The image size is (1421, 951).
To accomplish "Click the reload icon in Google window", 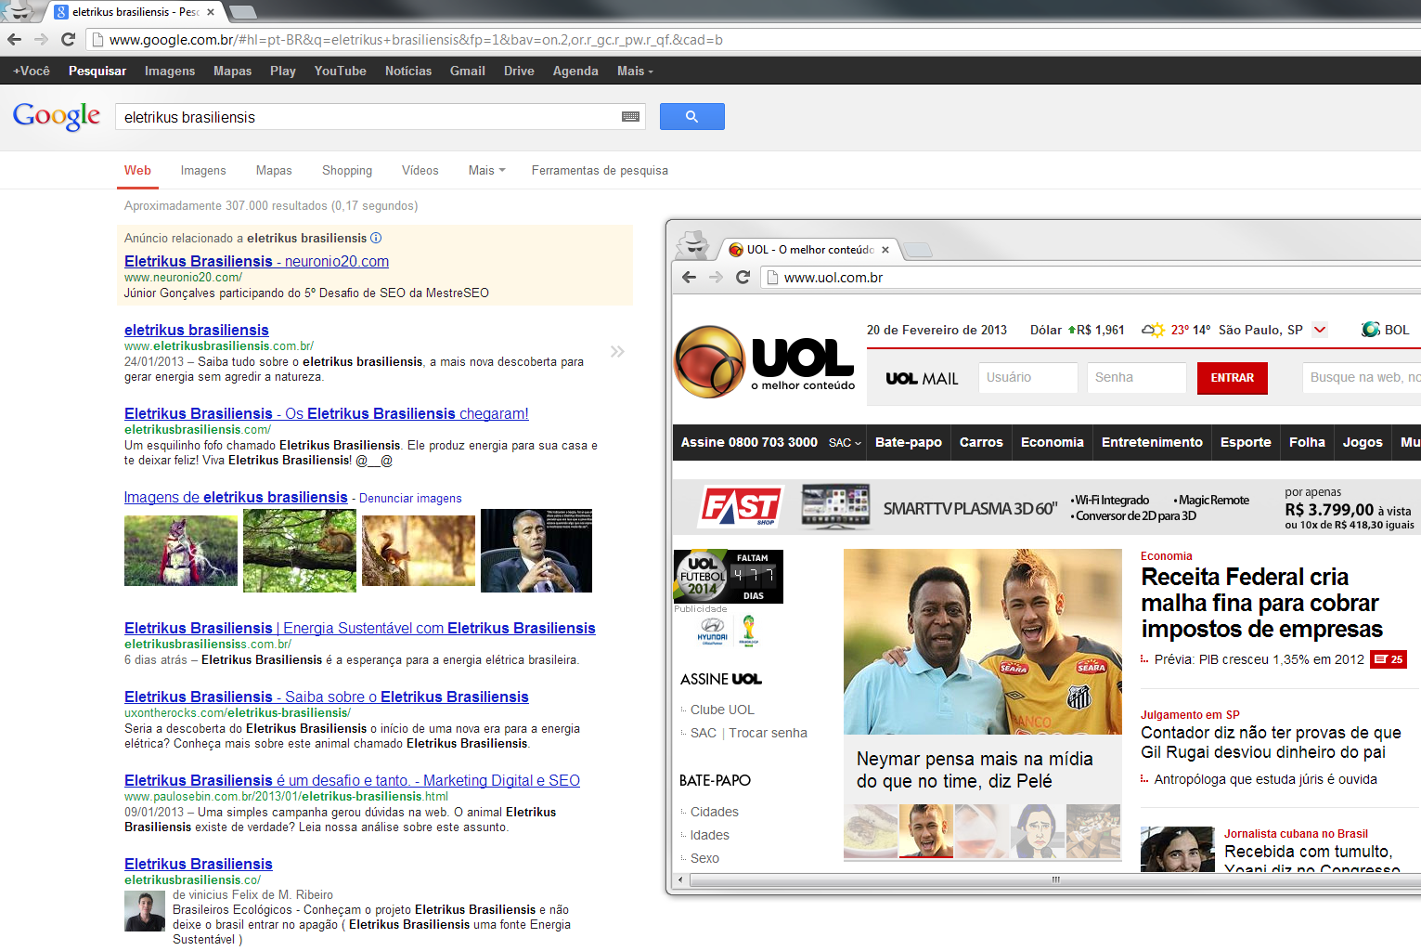I will point(68,39).
